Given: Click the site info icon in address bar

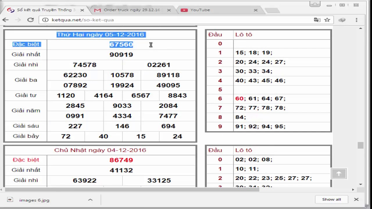Looking at the screenshot, I should (45, 20).
